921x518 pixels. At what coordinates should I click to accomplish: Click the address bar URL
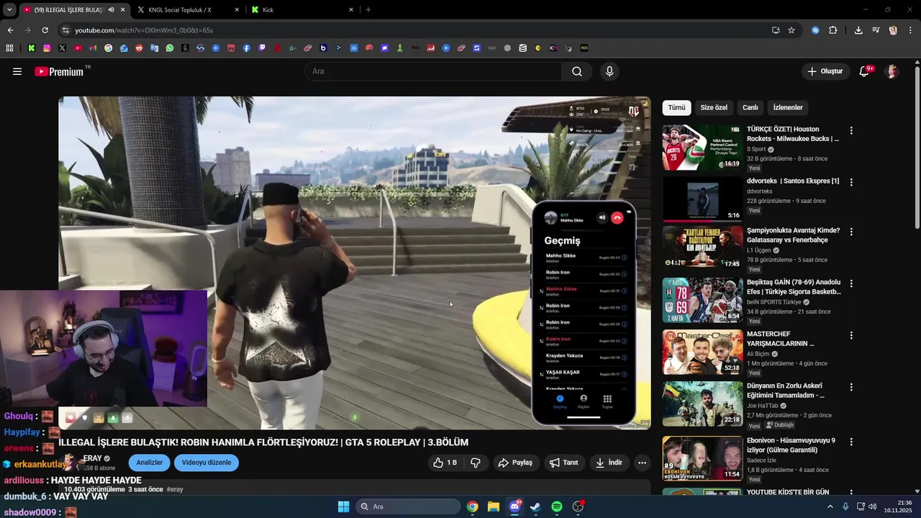pos(144,30)
